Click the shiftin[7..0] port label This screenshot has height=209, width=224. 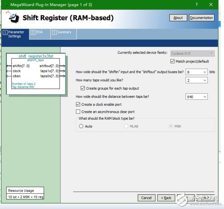pos(21,66)
